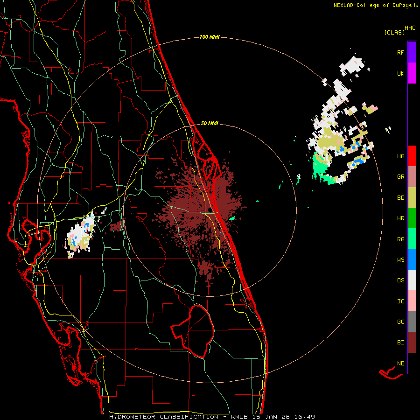The width and height of the screenshot is (420, 420).
Task: Click the [CLAS] units label
Action: tap(394, 32)
